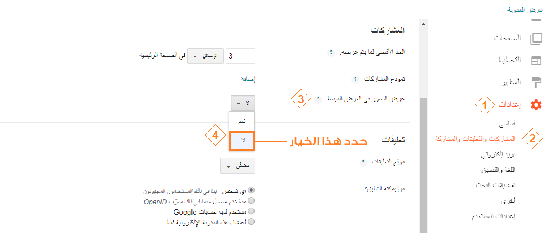The width and height of the screenshot is (549, 233).
Task: Open the Pages icon in the sidebar
Action: (x=536, y=39)
